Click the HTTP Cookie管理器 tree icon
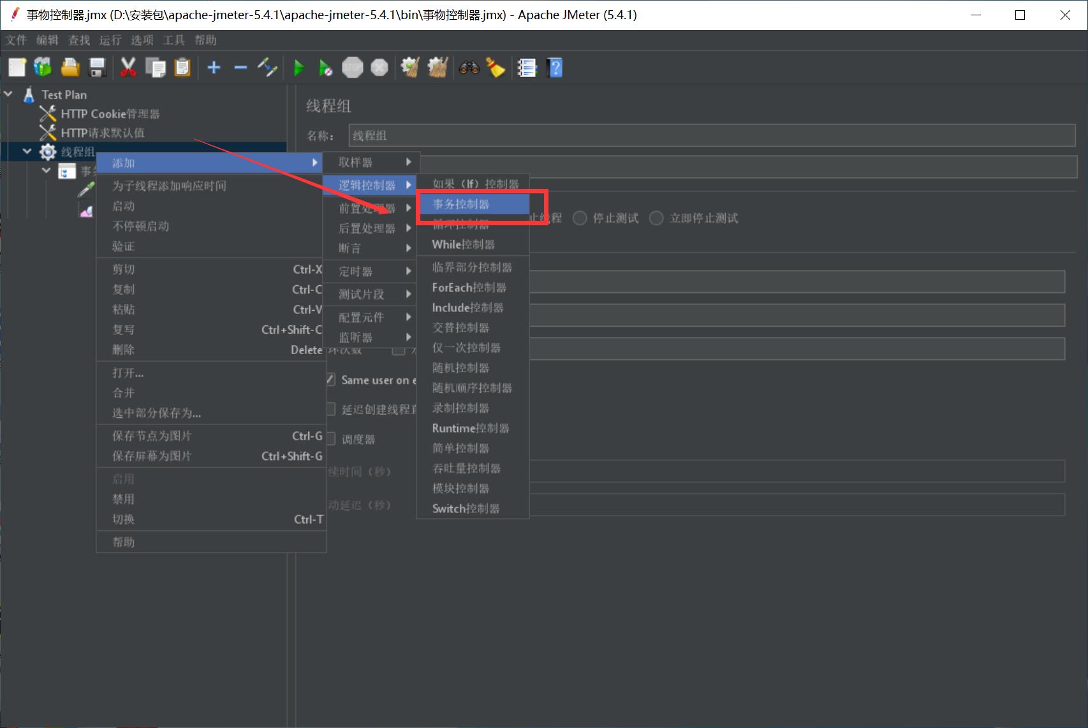Viewport: 1088px width, 728px height. [x=48, y=114]
